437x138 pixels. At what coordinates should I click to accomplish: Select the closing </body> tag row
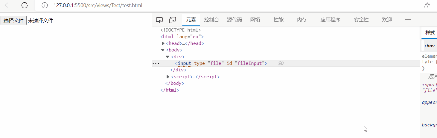pyautogui.click(x=175, y=83)
